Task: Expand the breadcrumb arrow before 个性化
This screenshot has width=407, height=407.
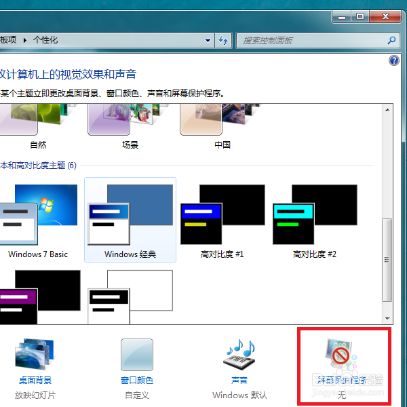Action: [x=25, y=40]
